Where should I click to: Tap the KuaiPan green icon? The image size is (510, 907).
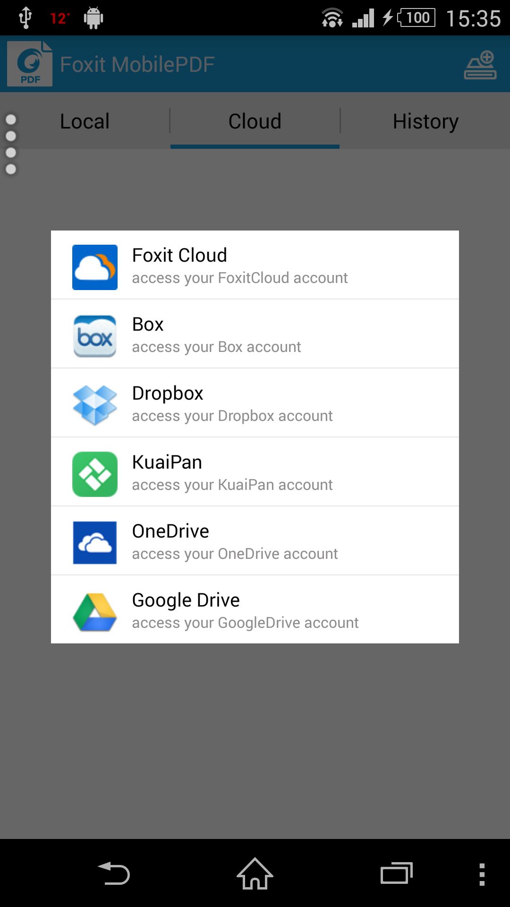point(95,474)
